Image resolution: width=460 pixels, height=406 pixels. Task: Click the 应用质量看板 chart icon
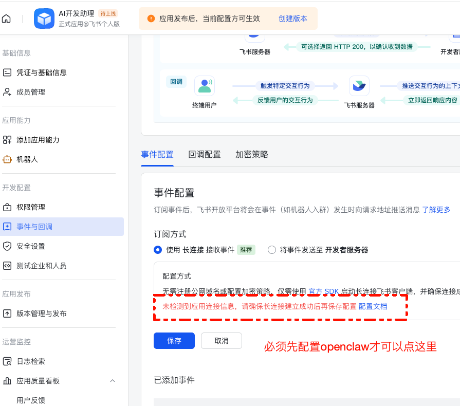[x=7, y=381]
